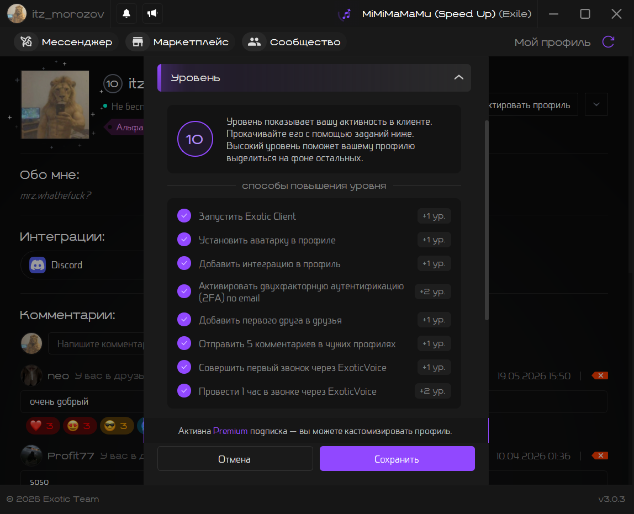Image resolution: width=634 pixels, height=514 pixels.
Task: Click the track title MiMiMaMaMu (Speed Up) (Exile)
Action: click(447, 14)
